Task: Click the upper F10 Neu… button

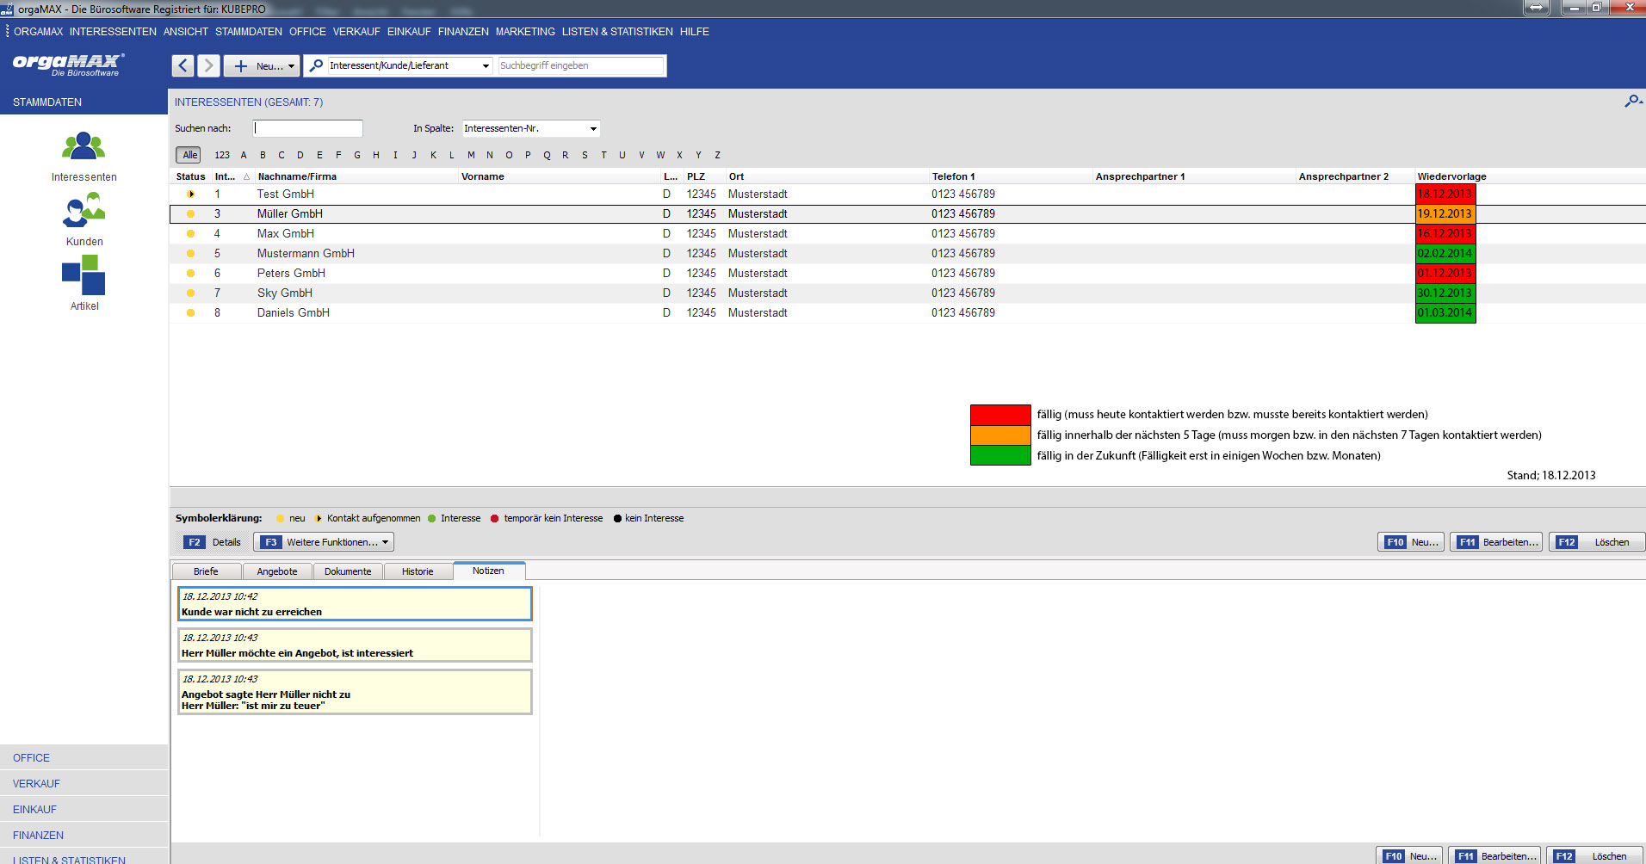Action: click(1412, 542)
